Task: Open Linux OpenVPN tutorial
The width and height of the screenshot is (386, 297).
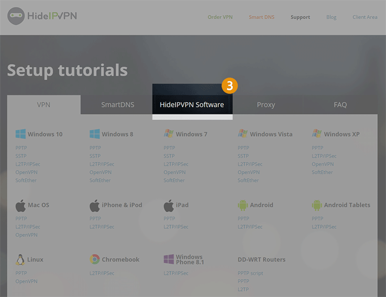Action: tap(26, 281)
